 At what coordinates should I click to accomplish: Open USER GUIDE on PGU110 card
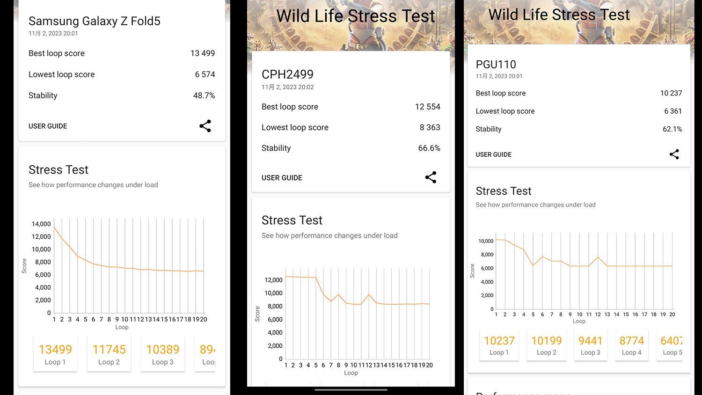tap(493, 154)
